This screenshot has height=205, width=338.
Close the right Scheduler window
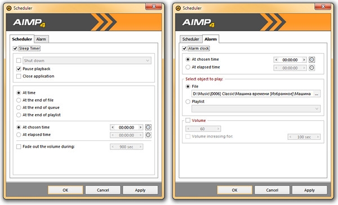[x=323, y=7]
